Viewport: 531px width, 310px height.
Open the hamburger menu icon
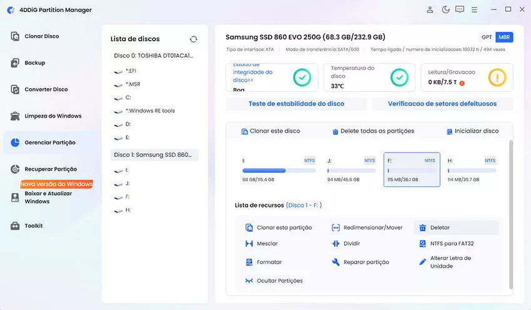tap(474, 10)
